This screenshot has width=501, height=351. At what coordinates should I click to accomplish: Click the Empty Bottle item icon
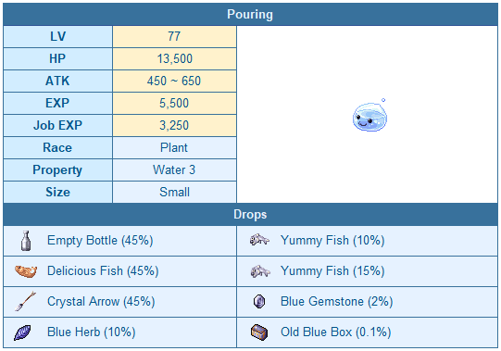(26, 241)
